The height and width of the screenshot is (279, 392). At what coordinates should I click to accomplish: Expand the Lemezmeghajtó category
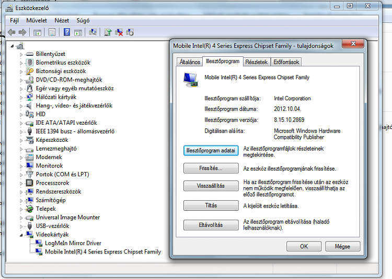21,149
